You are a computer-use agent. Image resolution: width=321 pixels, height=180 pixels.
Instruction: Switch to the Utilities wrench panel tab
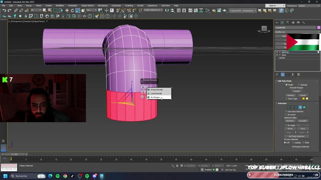pos(303,22)
